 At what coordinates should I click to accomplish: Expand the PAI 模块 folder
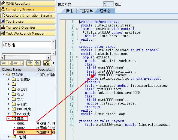[x=9, y=114]
